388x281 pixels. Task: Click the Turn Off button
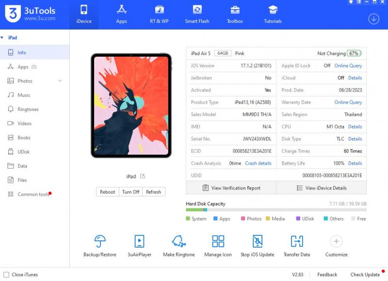[x=130, y=192]
